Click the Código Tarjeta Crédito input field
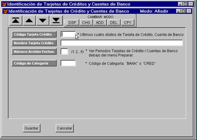 click(x=68, y=34)
